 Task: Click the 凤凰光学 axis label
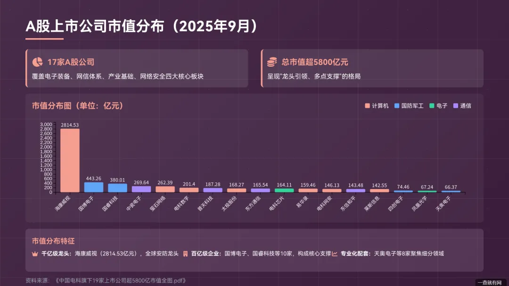(419, 203)
